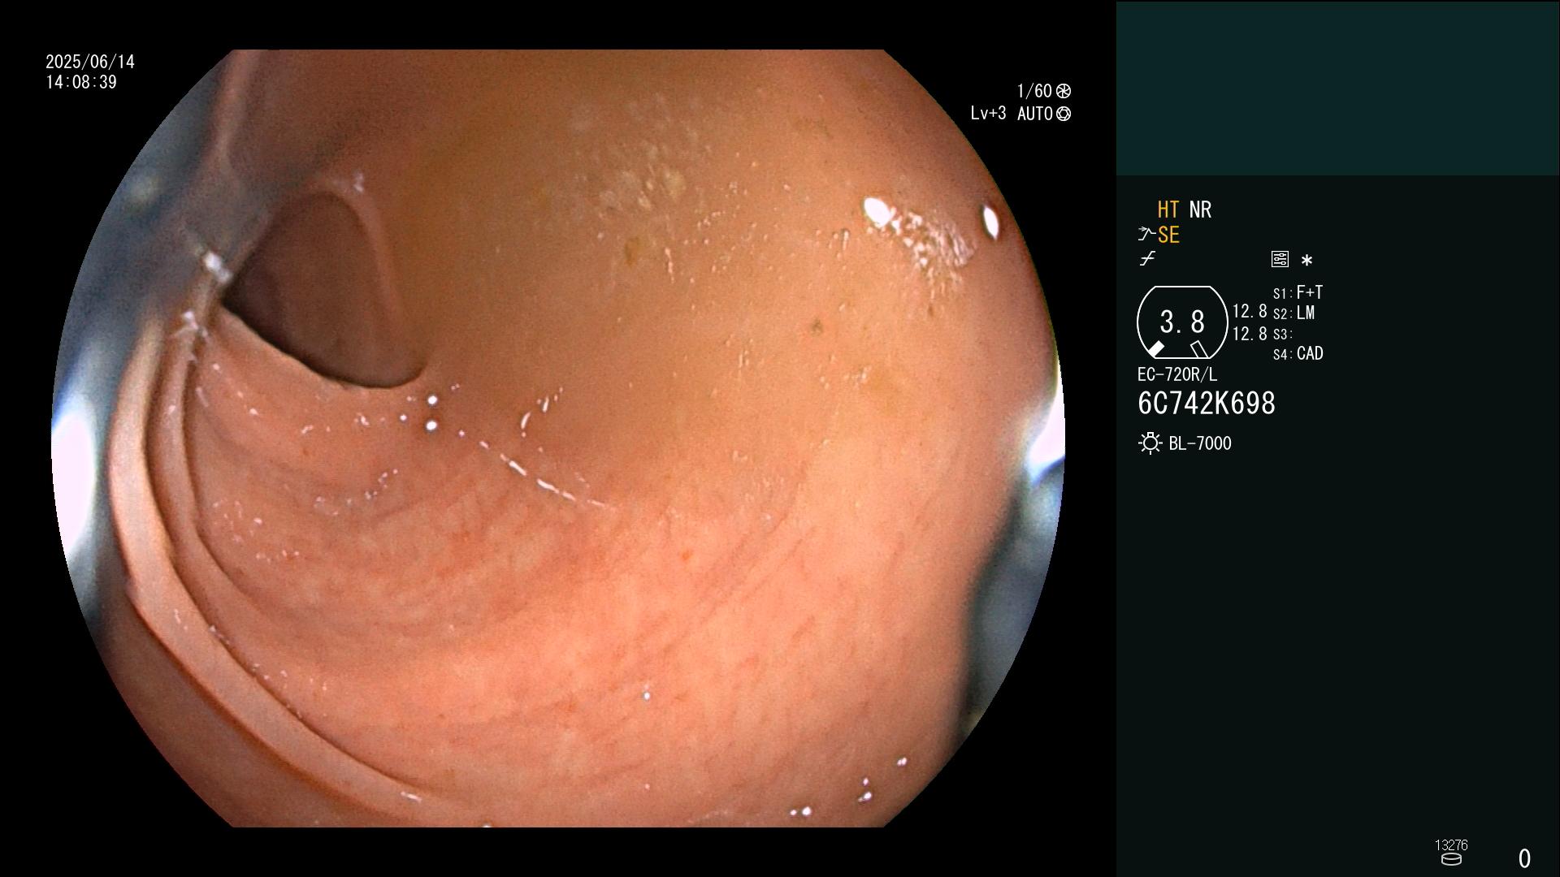Screen dimensions: 1560x877
Task: Click the upper 12.8 value
Action: coord(1250,312)
